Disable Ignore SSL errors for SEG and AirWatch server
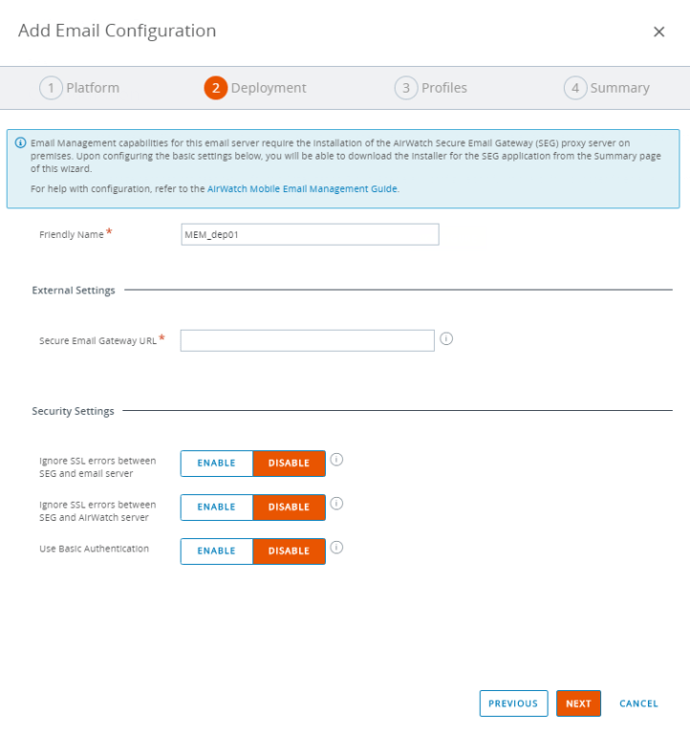The width and height of the screenshot is (690, 735). click(289, 508)
